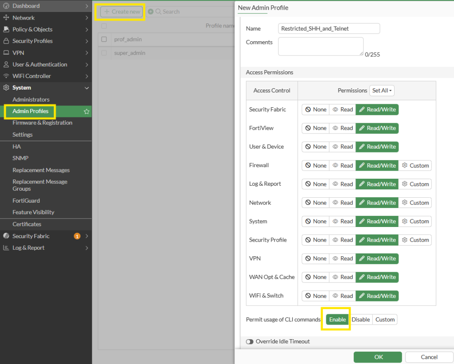Screen dimensions: 454x364
Task: Open the SNMP submenu item
Action: pyautogui.click(x=20, y=158)
